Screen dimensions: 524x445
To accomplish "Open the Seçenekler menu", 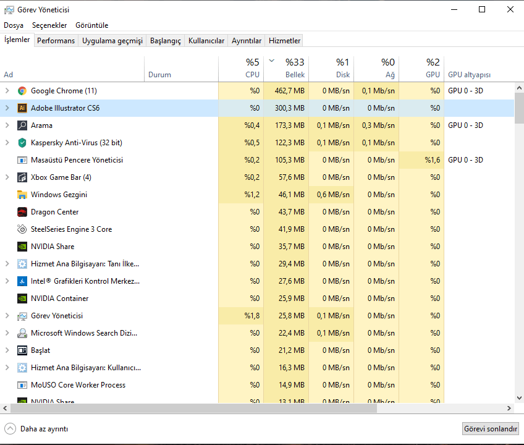I will click(49, 25).
